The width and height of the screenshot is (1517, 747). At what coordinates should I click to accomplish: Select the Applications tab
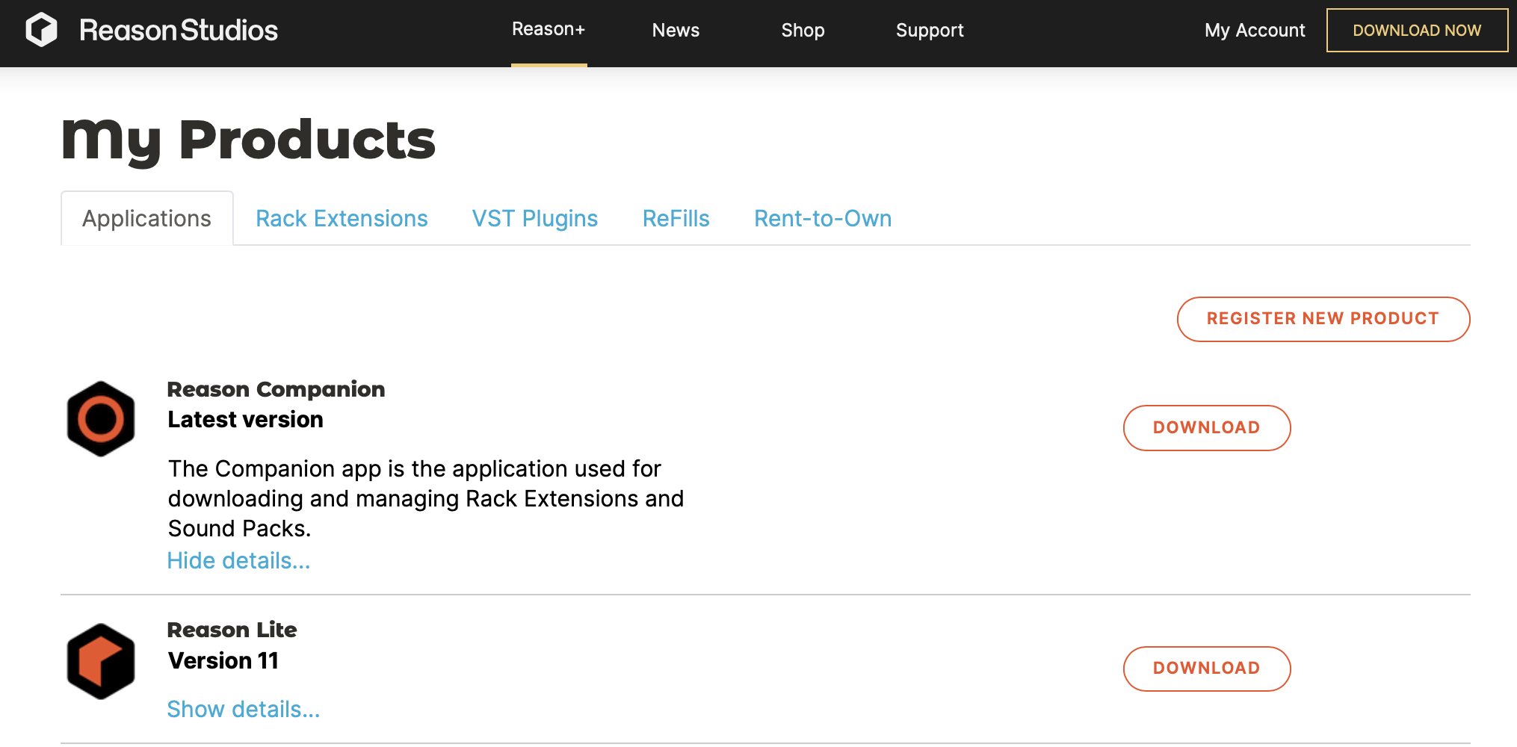[x=147, y=218]
